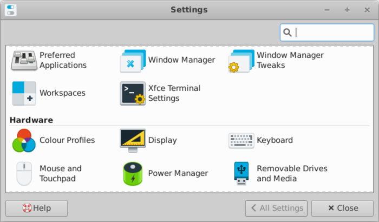Open Xfce Terminal Settings icon
The image size is (379, 222).
point(132,93)
